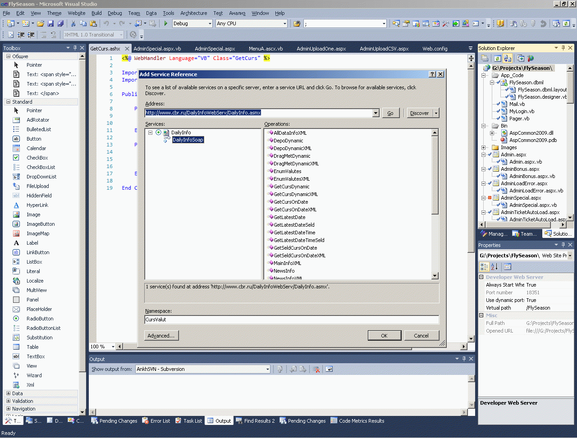Click the Cut scissors icon
This screenshot has height=438, width=577.
coord(73,23)
